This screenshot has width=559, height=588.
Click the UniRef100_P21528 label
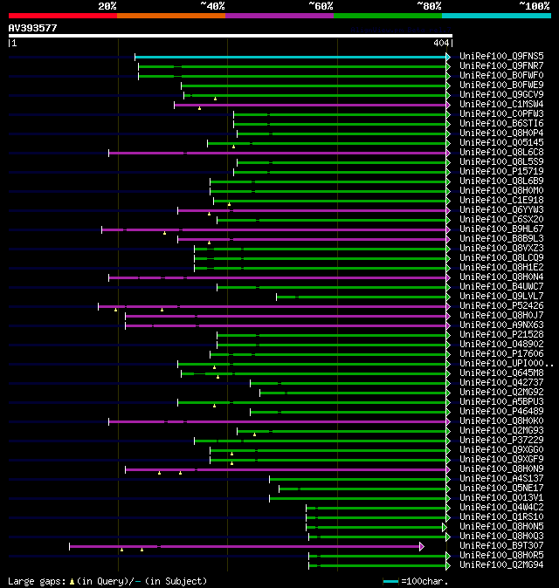tap(501, 334)
